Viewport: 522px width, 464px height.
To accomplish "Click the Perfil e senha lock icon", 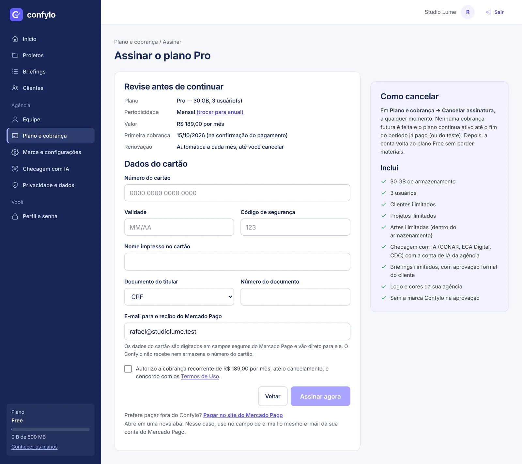I will pos(15,216).
